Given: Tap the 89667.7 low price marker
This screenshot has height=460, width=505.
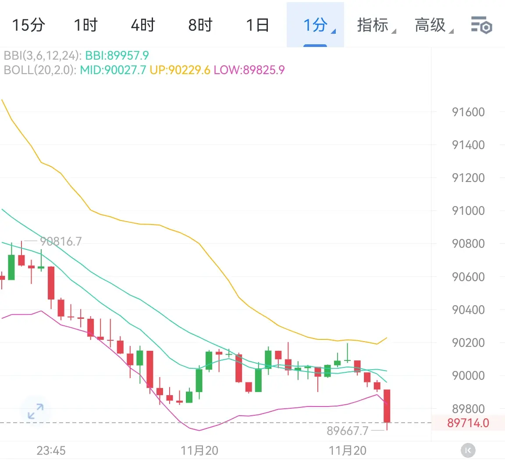Looking at the screenshot, I should [x=347, y=431].
